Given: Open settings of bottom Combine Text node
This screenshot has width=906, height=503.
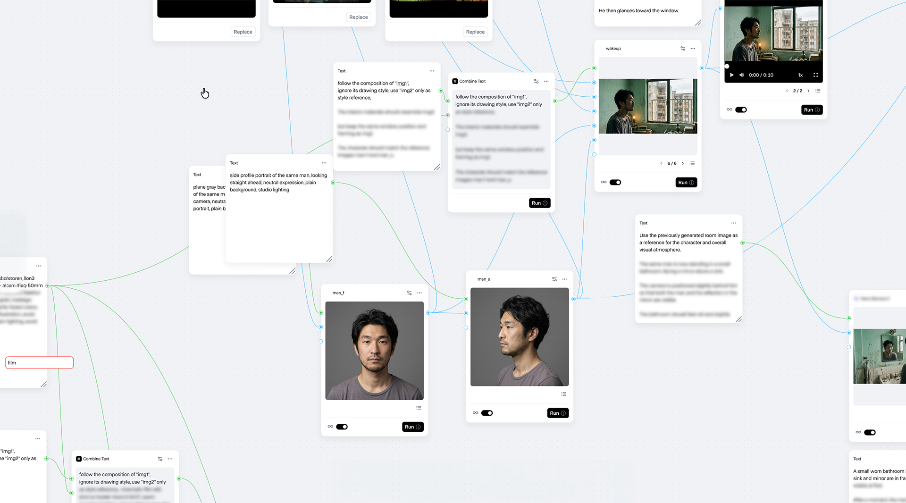Looking at the screenshot, I should (160, 459).
